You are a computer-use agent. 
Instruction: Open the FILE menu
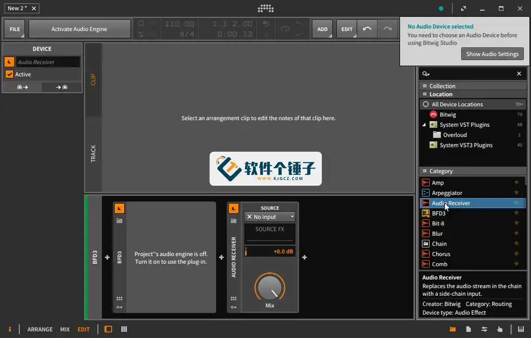coord(15,29)
